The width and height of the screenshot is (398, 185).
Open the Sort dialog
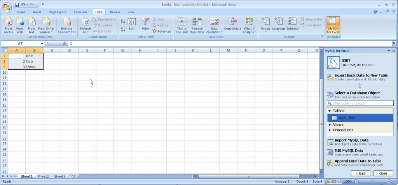[x=131, y=24]
